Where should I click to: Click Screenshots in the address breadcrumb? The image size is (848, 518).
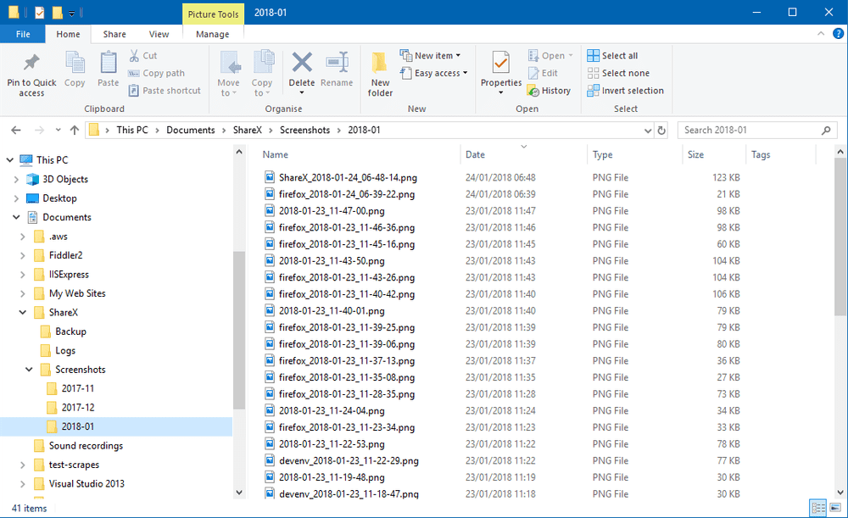coord(304,130)
